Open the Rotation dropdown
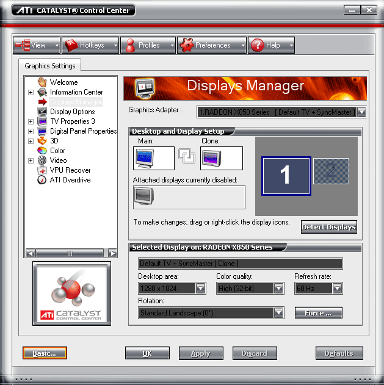Screen dimensions: 384x385 (x=279, y=313)
